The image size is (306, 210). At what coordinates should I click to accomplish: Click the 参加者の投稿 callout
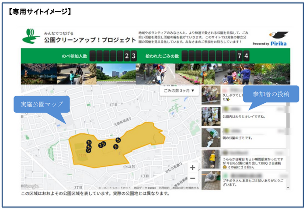click(x=271, y=94)
